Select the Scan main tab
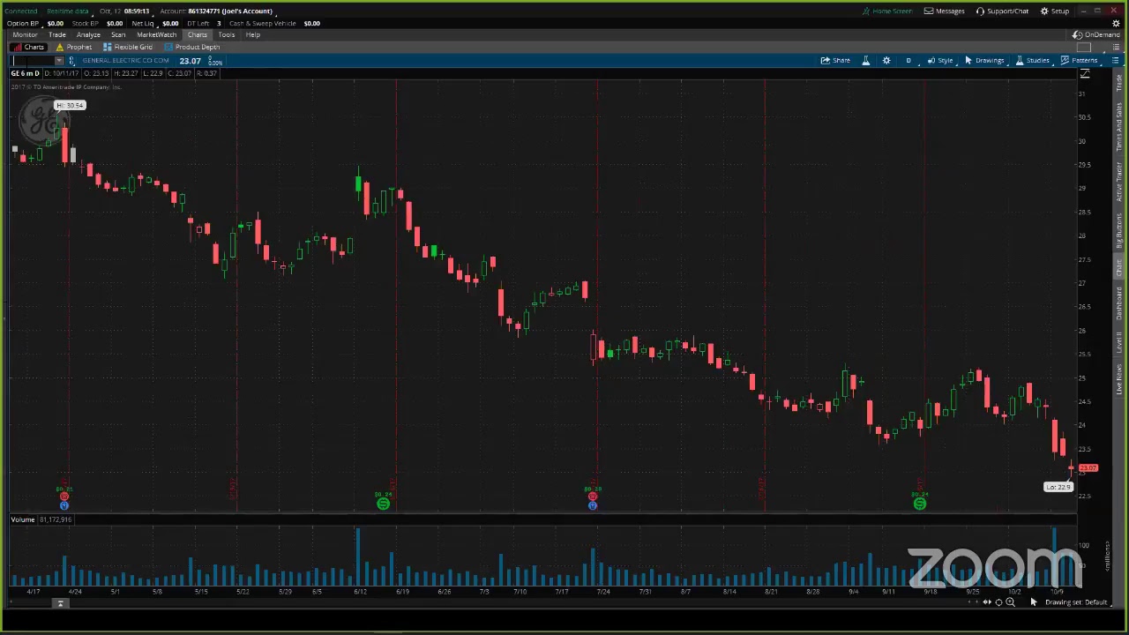This screenshot has height=635, width=1129. tap(118, 34)
